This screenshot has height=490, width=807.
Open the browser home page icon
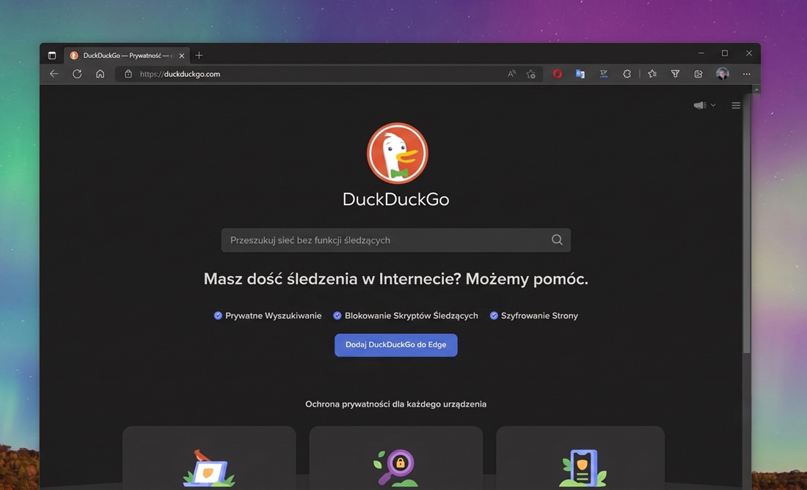pos(100,74)
